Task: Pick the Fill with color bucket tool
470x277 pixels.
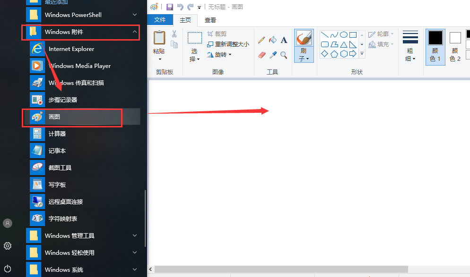Action: point(273,41)
